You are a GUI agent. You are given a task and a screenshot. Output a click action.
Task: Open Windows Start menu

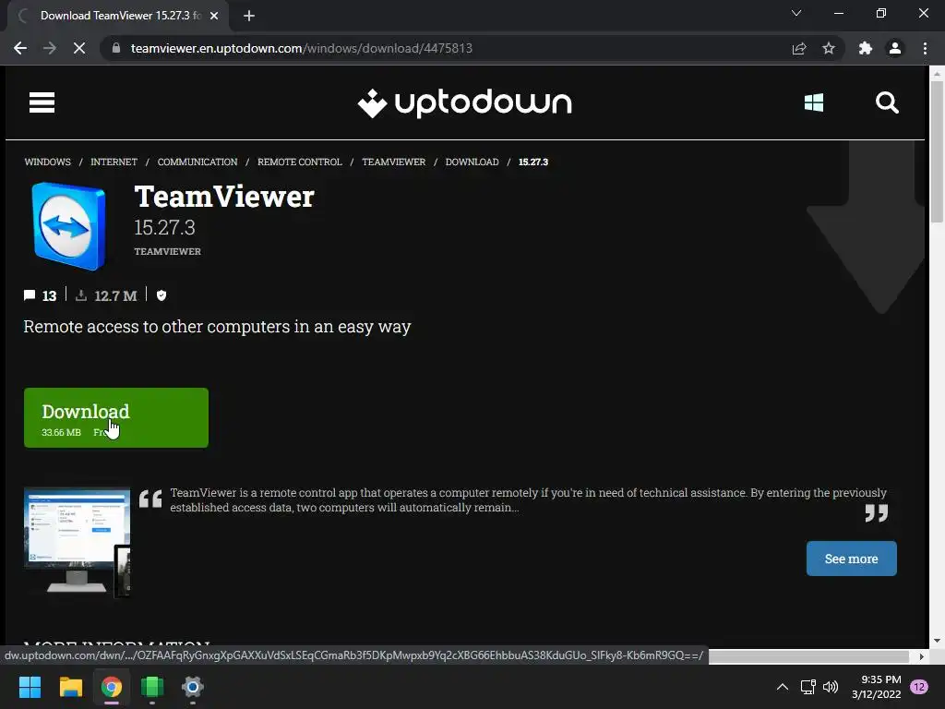[x=30, y=687]
